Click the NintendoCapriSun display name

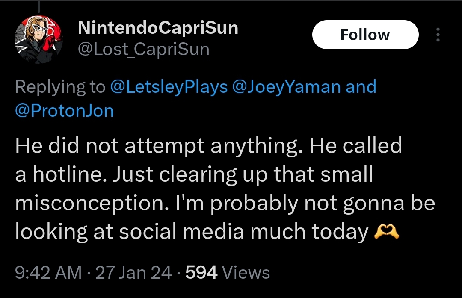pyautogui.click(x=158, y=28)
